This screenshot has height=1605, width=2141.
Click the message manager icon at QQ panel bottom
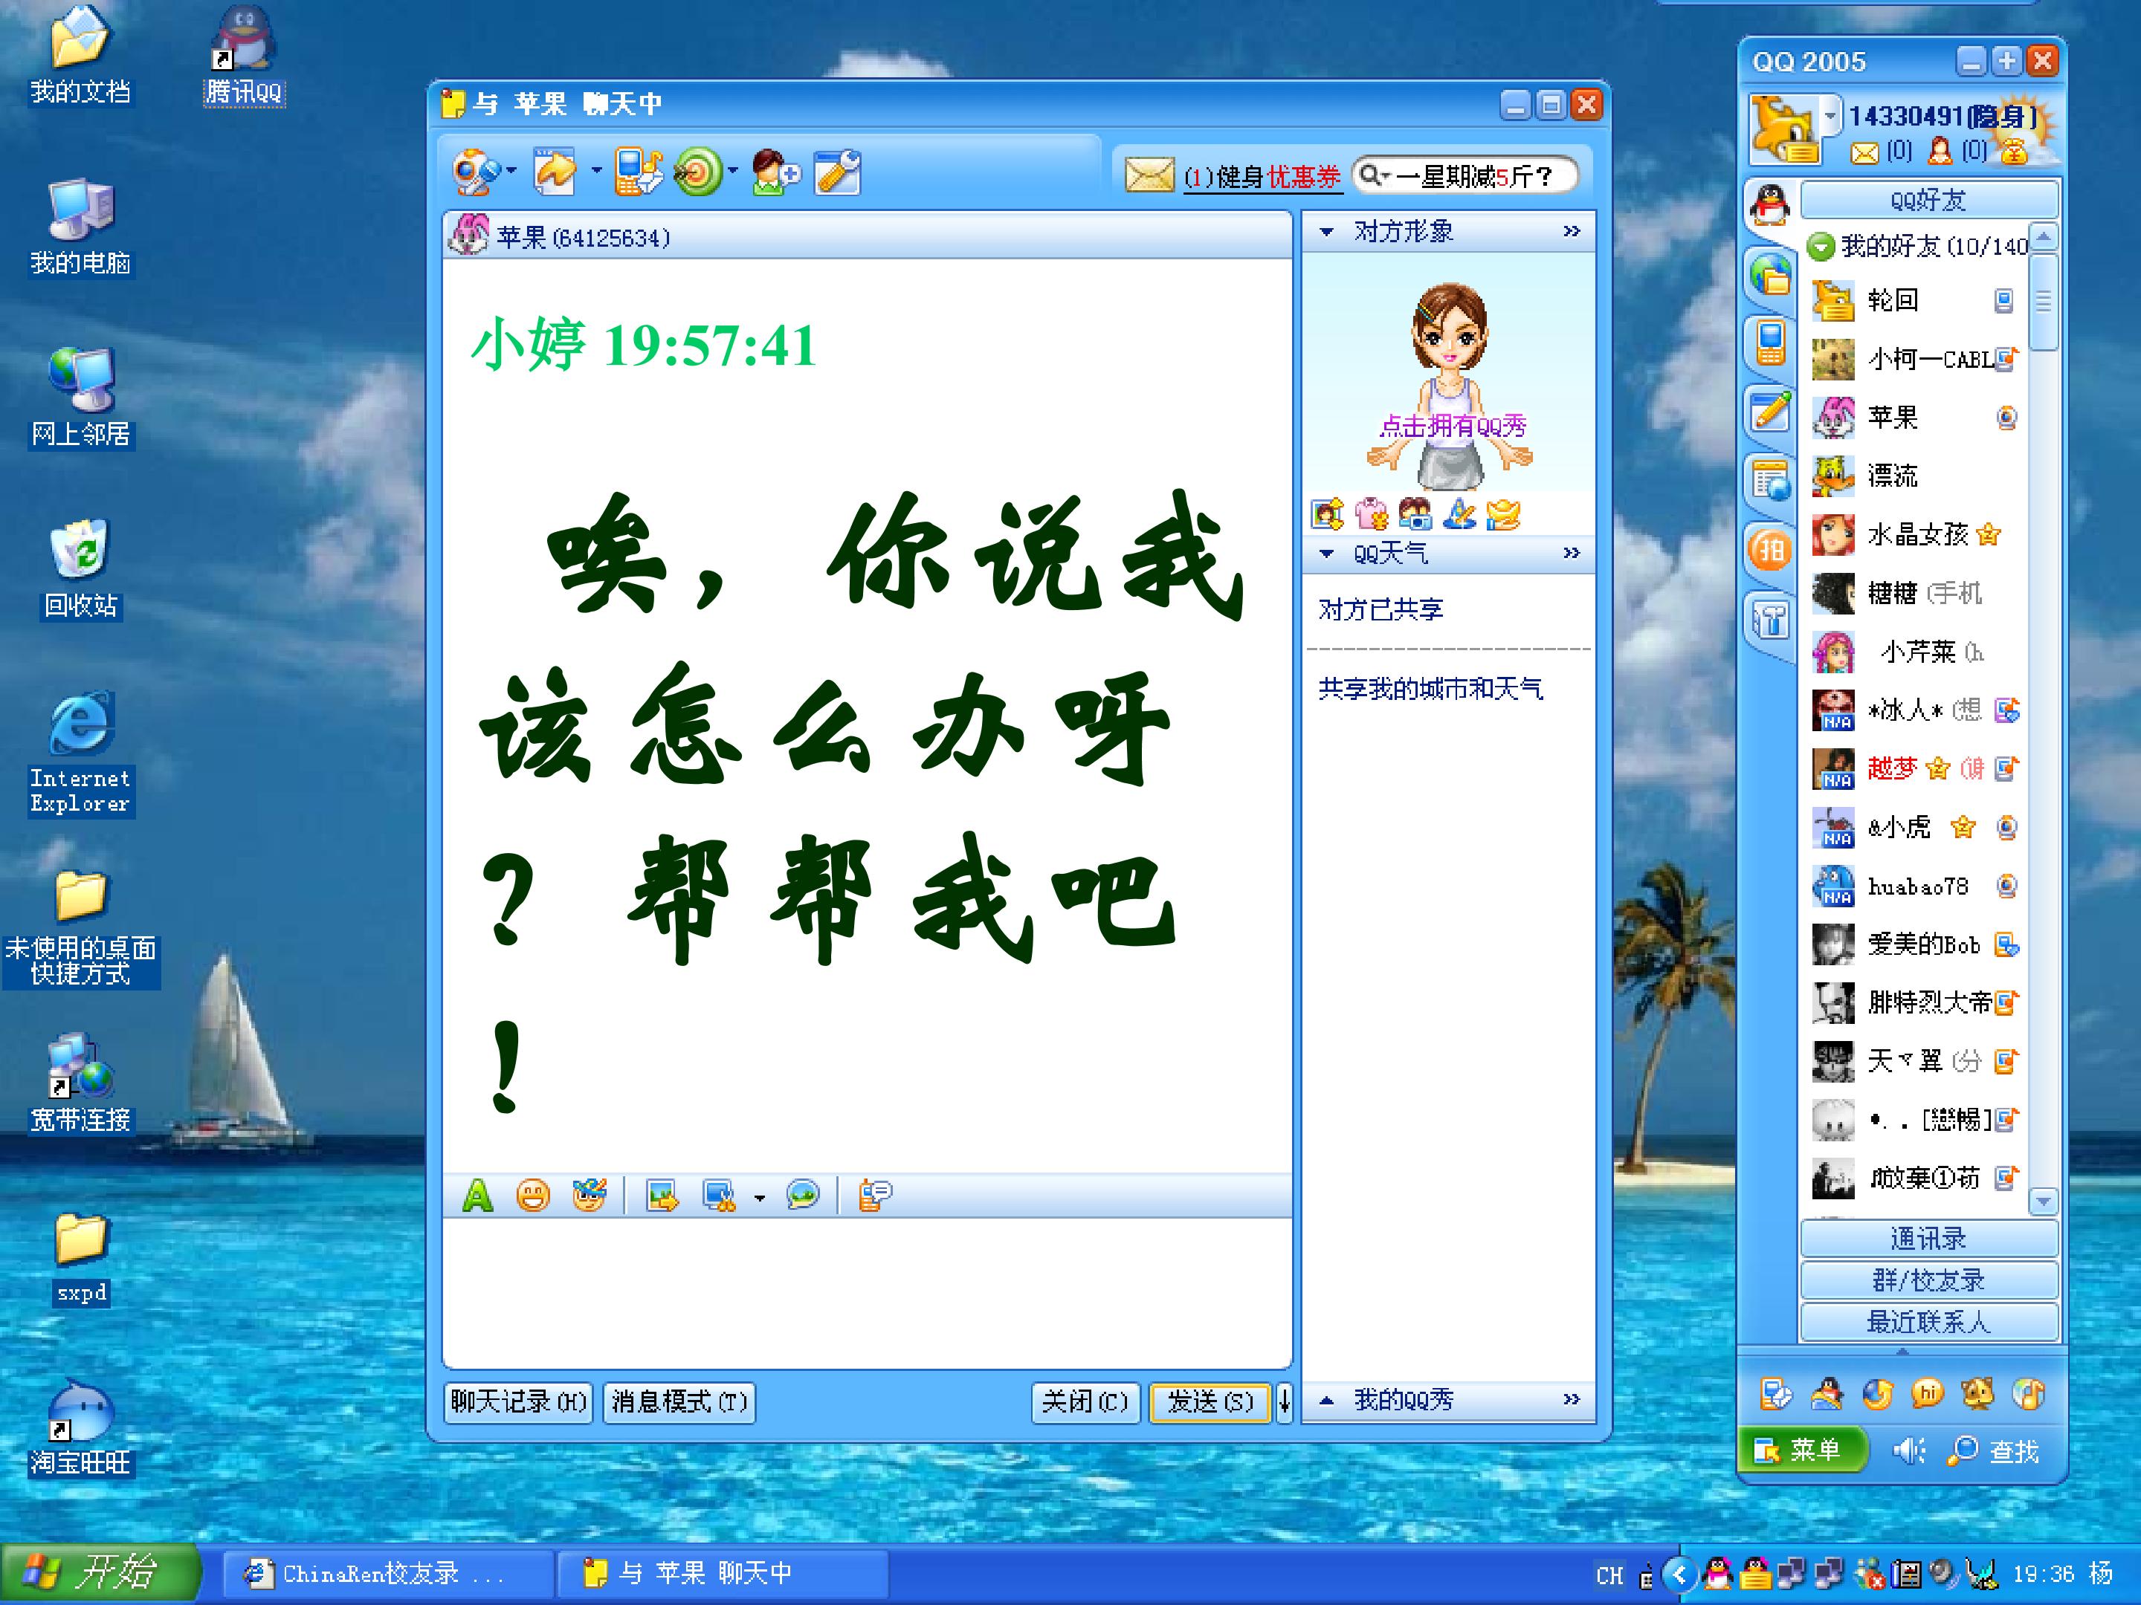1775,1393
